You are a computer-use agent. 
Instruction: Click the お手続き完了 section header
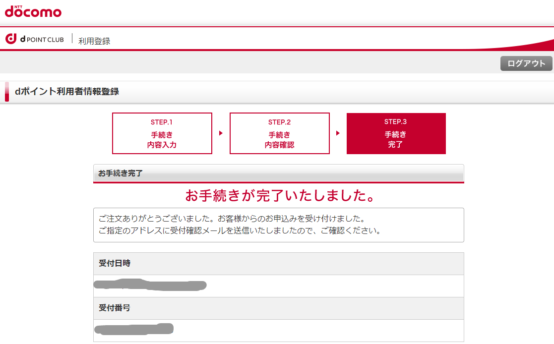coord(121,173)
